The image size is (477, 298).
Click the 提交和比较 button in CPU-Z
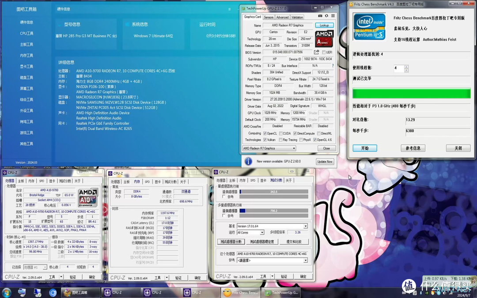(294, 242)
